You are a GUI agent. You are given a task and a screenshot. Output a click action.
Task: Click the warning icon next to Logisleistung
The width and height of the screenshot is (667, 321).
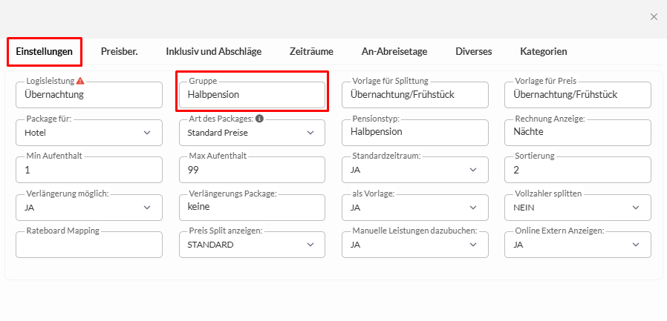[80, 81]
